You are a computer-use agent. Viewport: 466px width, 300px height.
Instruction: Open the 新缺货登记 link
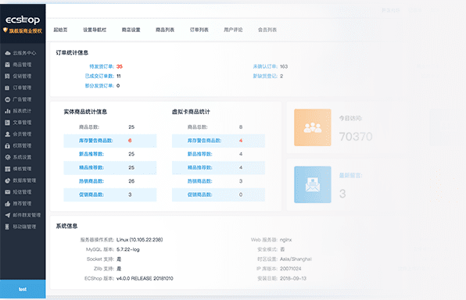click(265, 76)
